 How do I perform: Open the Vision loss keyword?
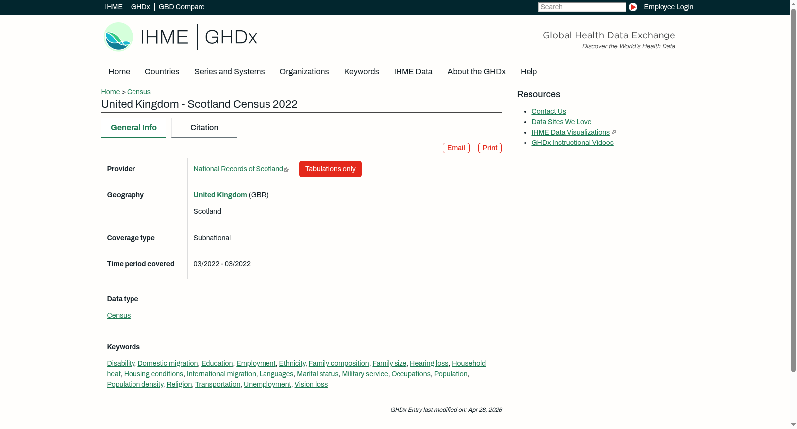pos(311,384)
